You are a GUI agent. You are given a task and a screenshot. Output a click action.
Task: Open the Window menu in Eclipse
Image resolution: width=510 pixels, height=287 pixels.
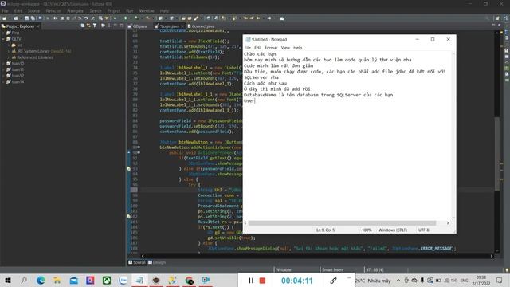click(147, 10)
